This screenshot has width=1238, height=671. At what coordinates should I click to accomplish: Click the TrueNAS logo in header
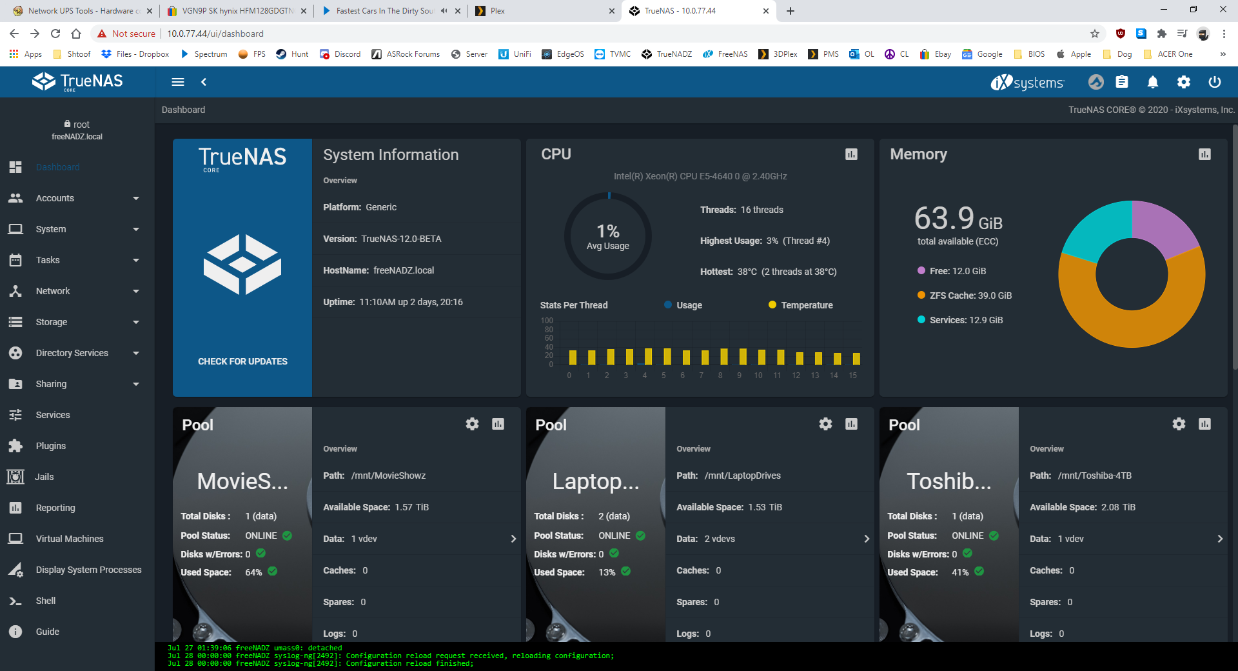pyautogui.click(x=77, y=82)
